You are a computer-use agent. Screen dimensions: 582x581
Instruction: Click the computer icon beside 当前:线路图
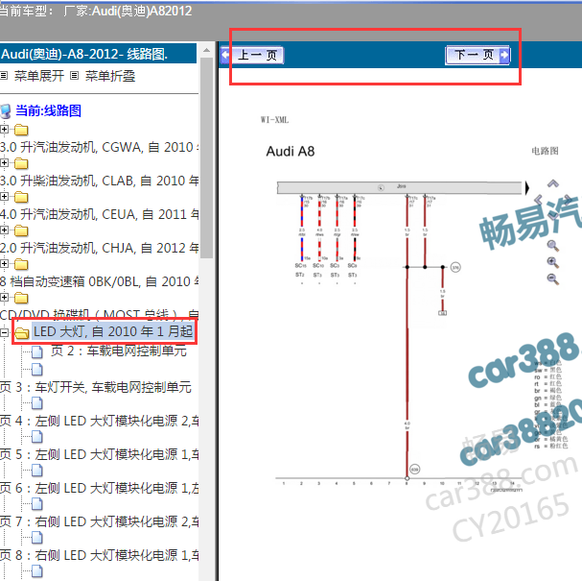point(6,111)
